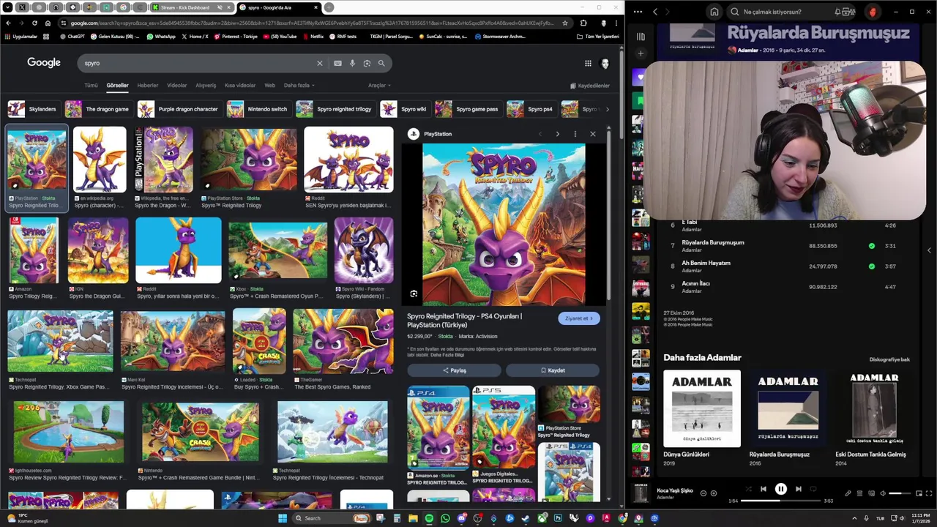Open the Araçlar tools dropdown

tap(379, 86)
